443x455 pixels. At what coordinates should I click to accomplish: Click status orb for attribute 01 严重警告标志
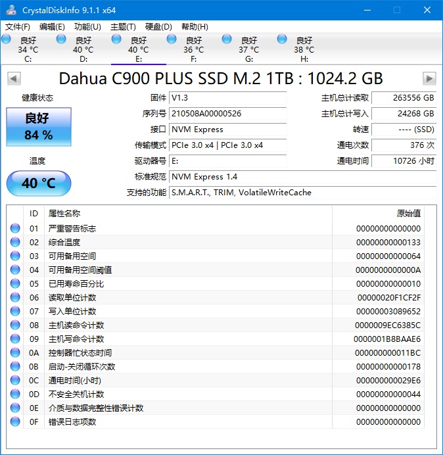point(15,228)
